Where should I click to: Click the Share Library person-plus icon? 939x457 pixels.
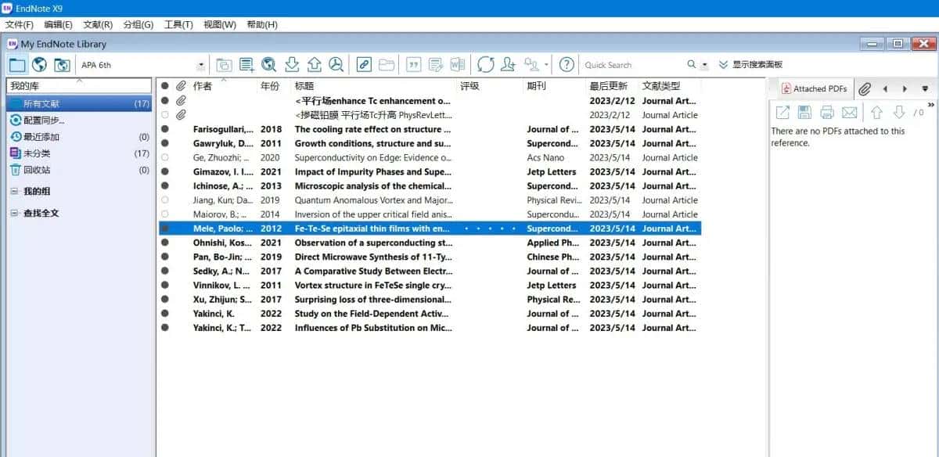tap(509, 65)
